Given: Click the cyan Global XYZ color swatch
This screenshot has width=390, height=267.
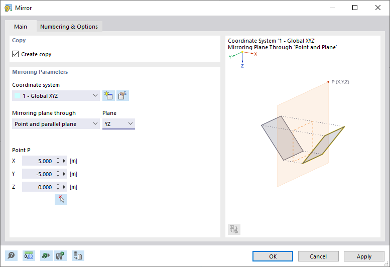Looking at the screenshot, I should tap(18, 96).
